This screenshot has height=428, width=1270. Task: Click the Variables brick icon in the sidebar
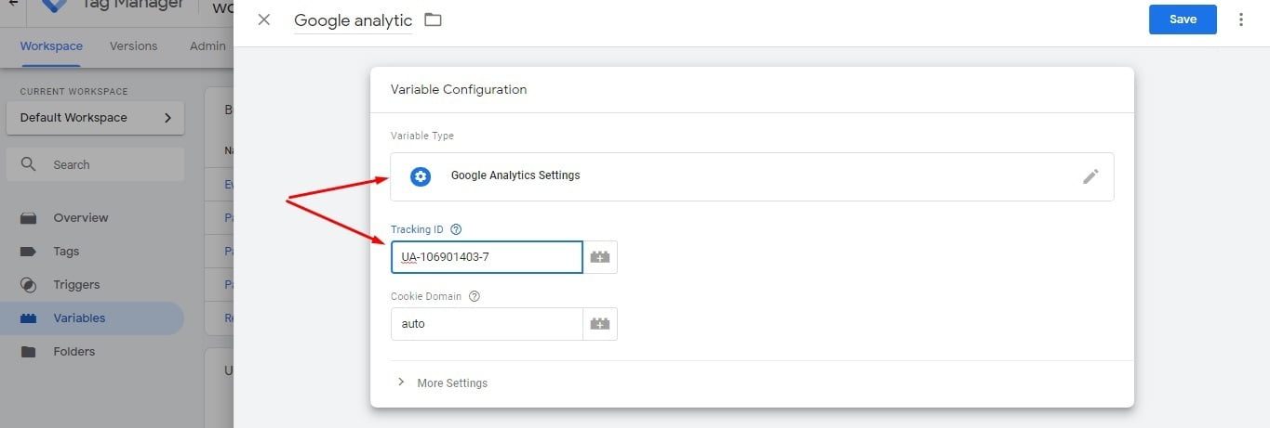(x=28, y=318)
